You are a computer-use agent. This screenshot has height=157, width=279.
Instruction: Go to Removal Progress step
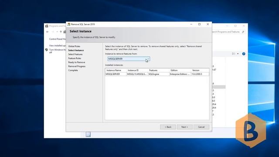coord(77,66)
